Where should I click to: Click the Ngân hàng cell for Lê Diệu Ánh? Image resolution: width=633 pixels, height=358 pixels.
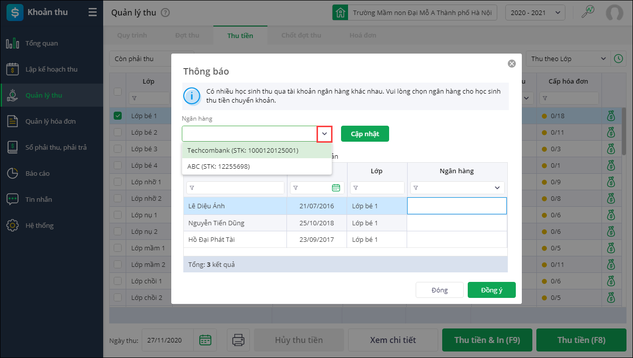point(457,206)
